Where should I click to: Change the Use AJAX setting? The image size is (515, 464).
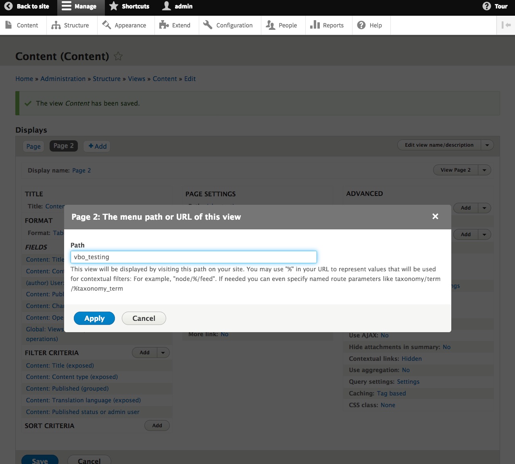(x=385, y=335)
